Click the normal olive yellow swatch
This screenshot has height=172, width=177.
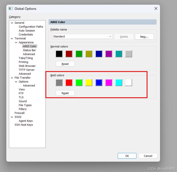click(89, 54)
